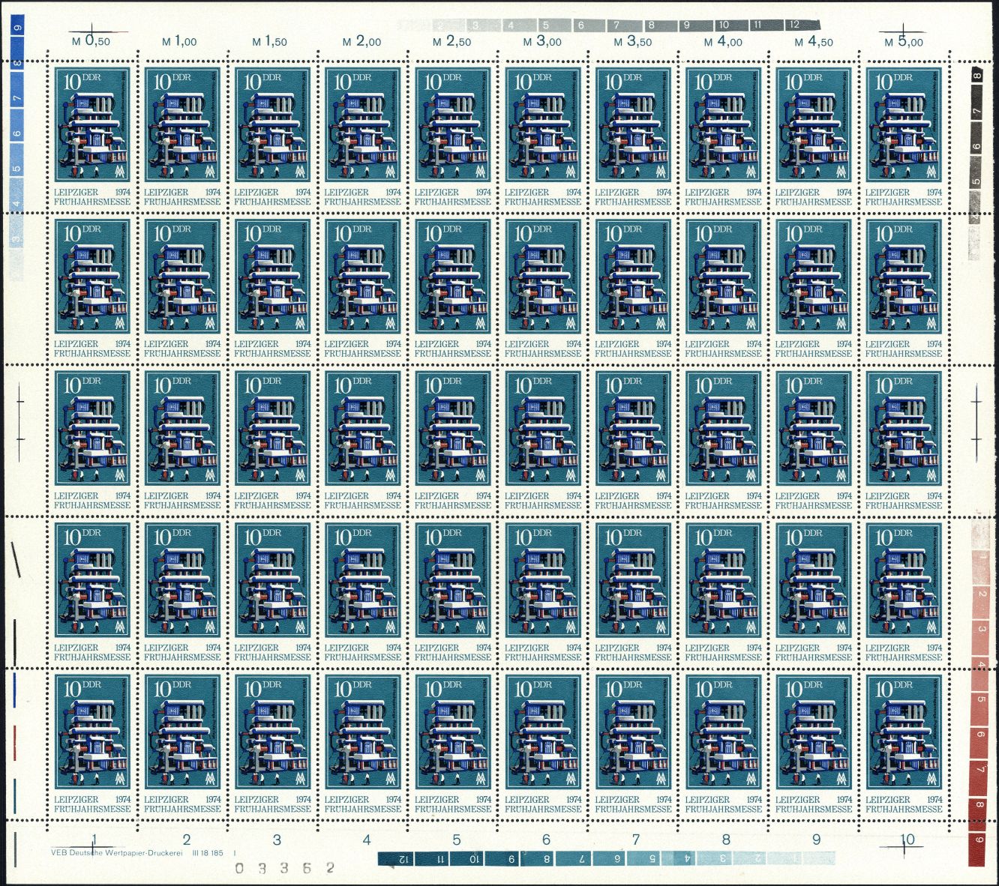Select column number 9 in the bottom margin
The image size is (999, 886).
click(816, 840)
